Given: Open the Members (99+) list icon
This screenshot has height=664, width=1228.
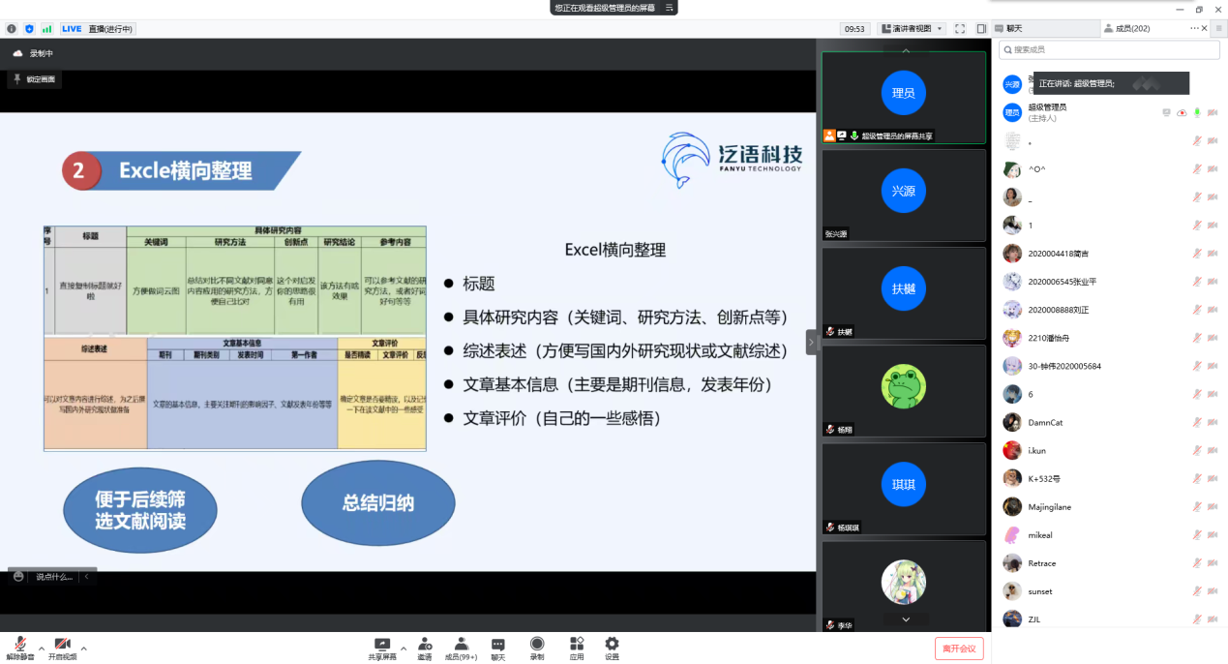Looking at the screenshot, I should point(461,645).
